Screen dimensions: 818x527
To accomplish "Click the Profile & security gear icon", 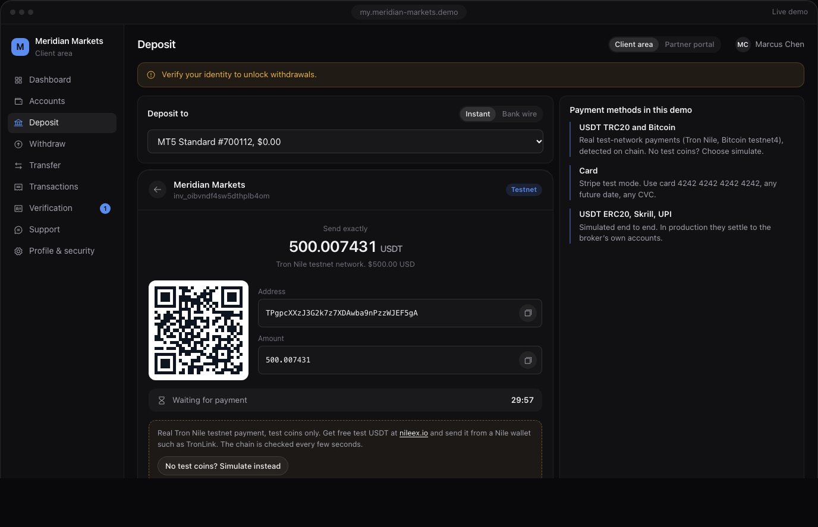I will pyautogui.click(x=18, y=251).
